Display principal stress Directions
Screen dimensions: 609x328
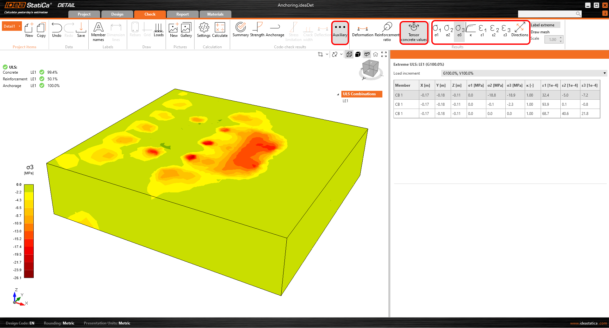tap(520, 30)
